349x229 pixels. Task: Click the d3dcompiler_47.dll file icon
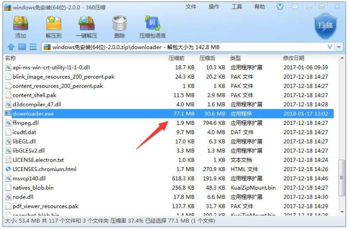8,104
